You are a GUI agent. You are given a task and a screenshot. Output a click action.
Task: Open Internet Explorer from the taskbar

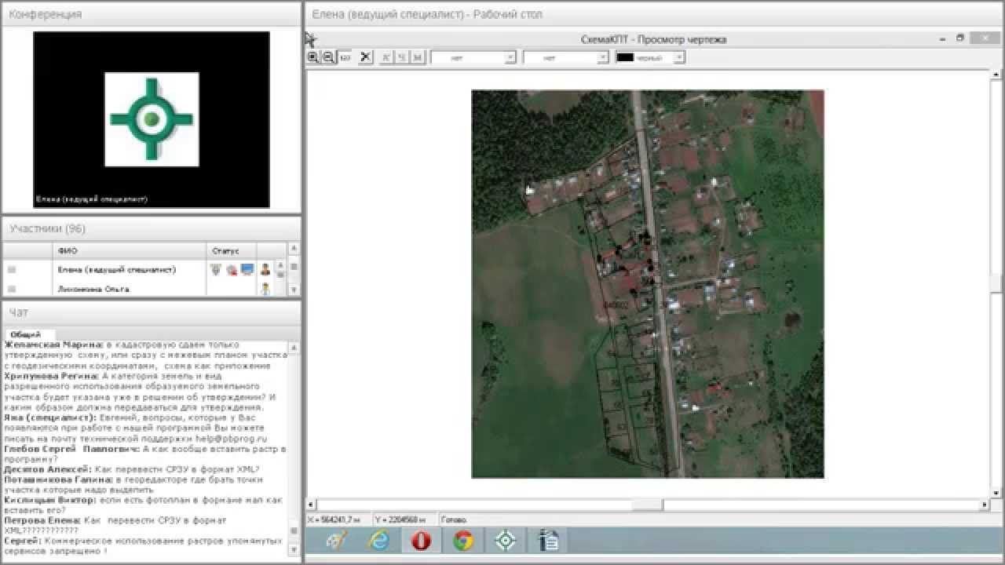point(378,541)
